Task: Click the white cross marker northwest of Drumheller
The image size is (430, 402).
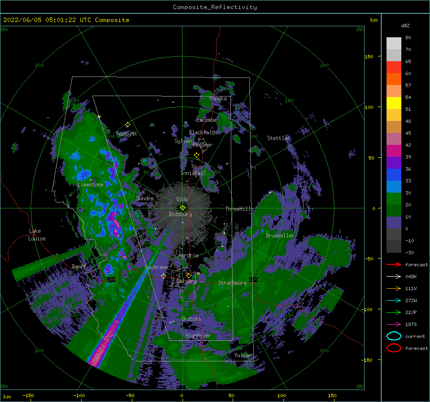Action: [270, 192]
